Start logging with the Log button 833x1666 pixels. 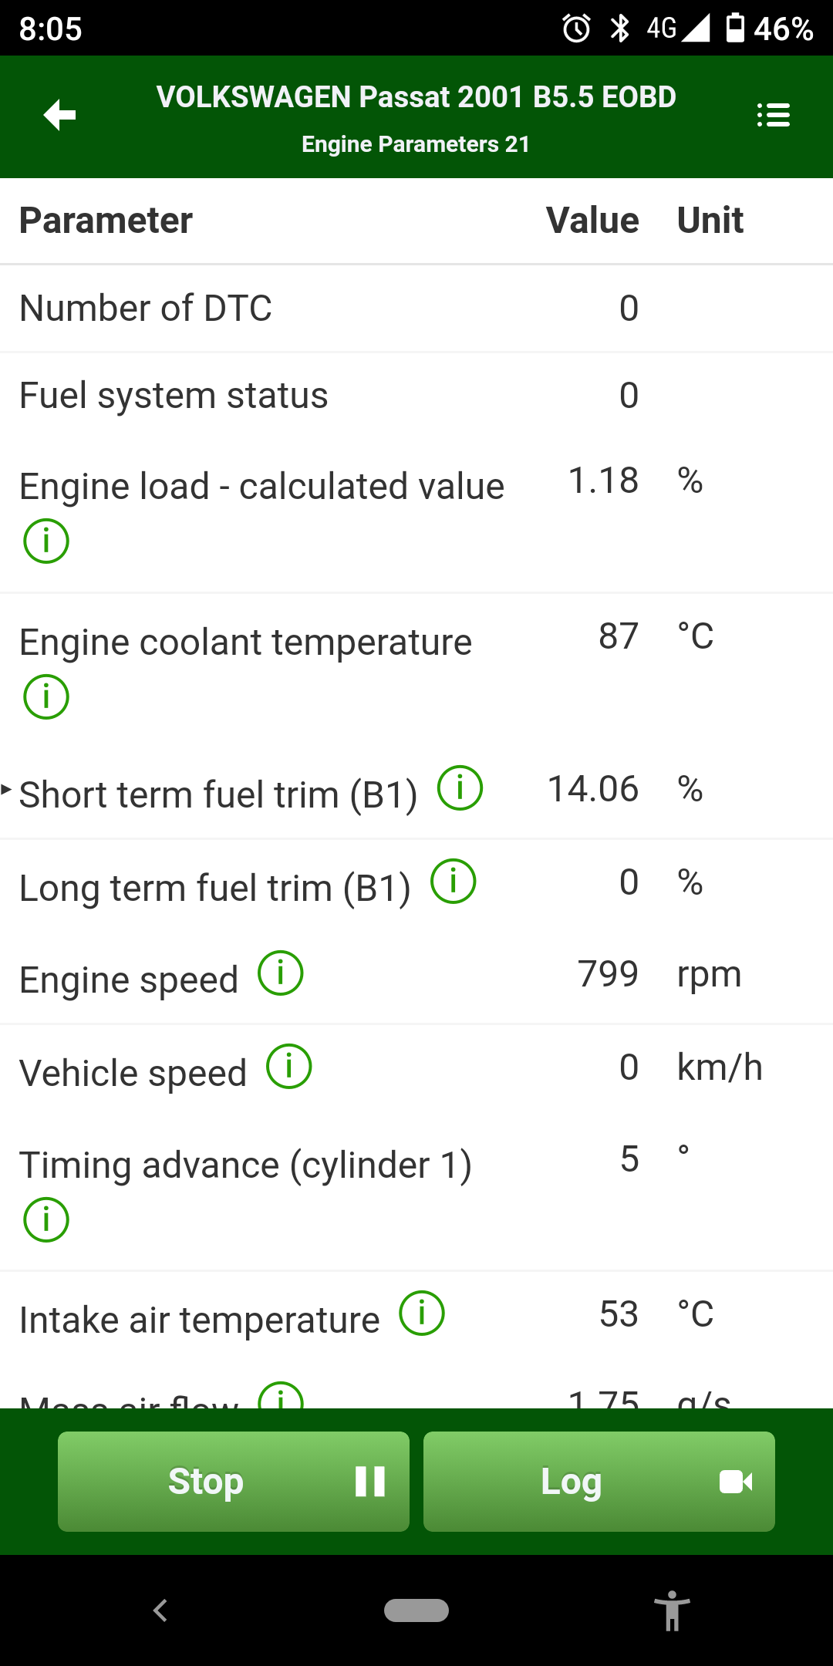click(x=599, y=1481)
